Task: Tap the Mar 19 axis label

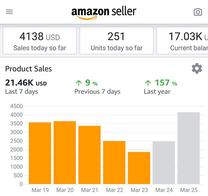Action: [x=40, y=190]
